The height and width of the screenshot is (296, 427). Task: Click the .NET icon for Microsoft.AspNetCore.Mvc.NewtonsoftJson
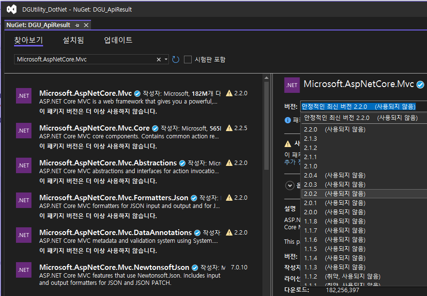(23, 269)
